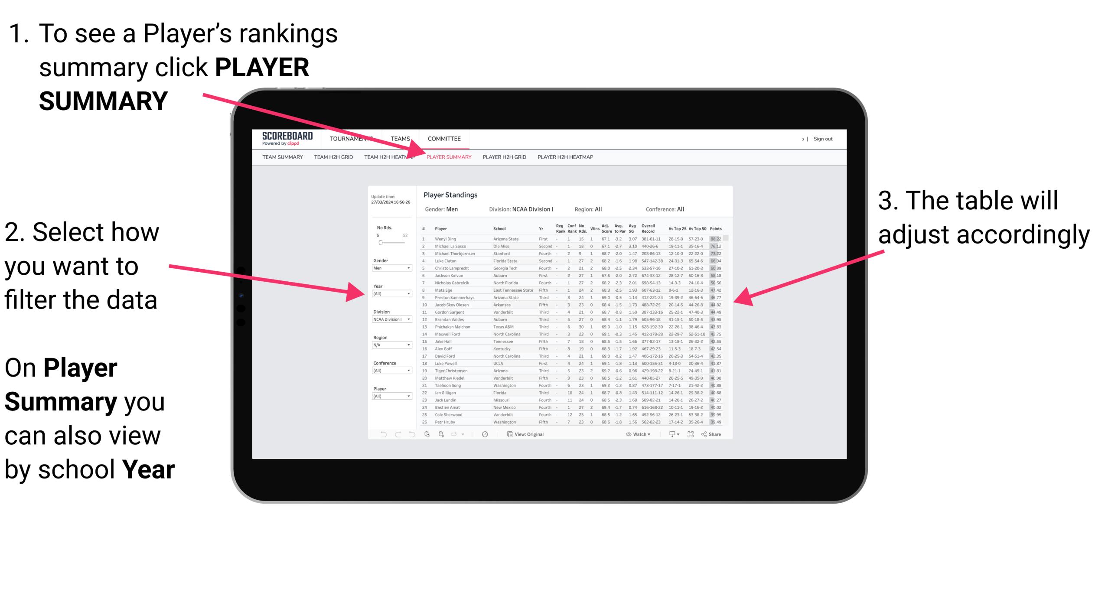The image size is (1095, 589).
Task: Click the View Original icon
Action: [522, 433]
